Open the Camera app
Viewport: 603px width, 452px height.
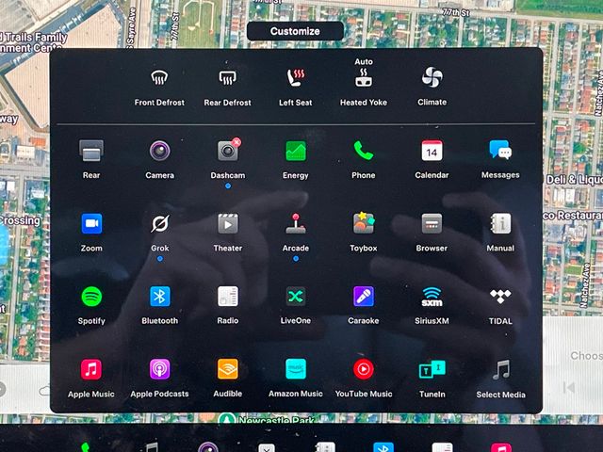(x=159, y=151)
